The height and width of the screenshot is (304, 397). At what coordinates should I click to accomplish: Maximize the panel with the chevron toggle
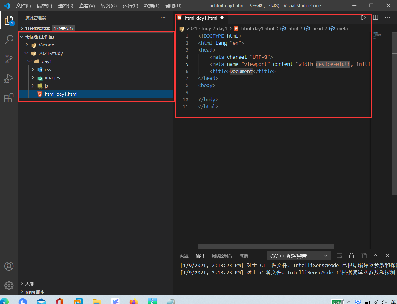coord(375,255)
